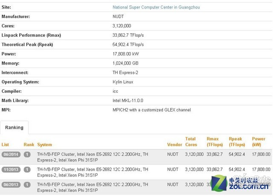The width and height of the screenshot is (273, 196).
Task: Click the Vendor column header
Action: pos(174,145)
